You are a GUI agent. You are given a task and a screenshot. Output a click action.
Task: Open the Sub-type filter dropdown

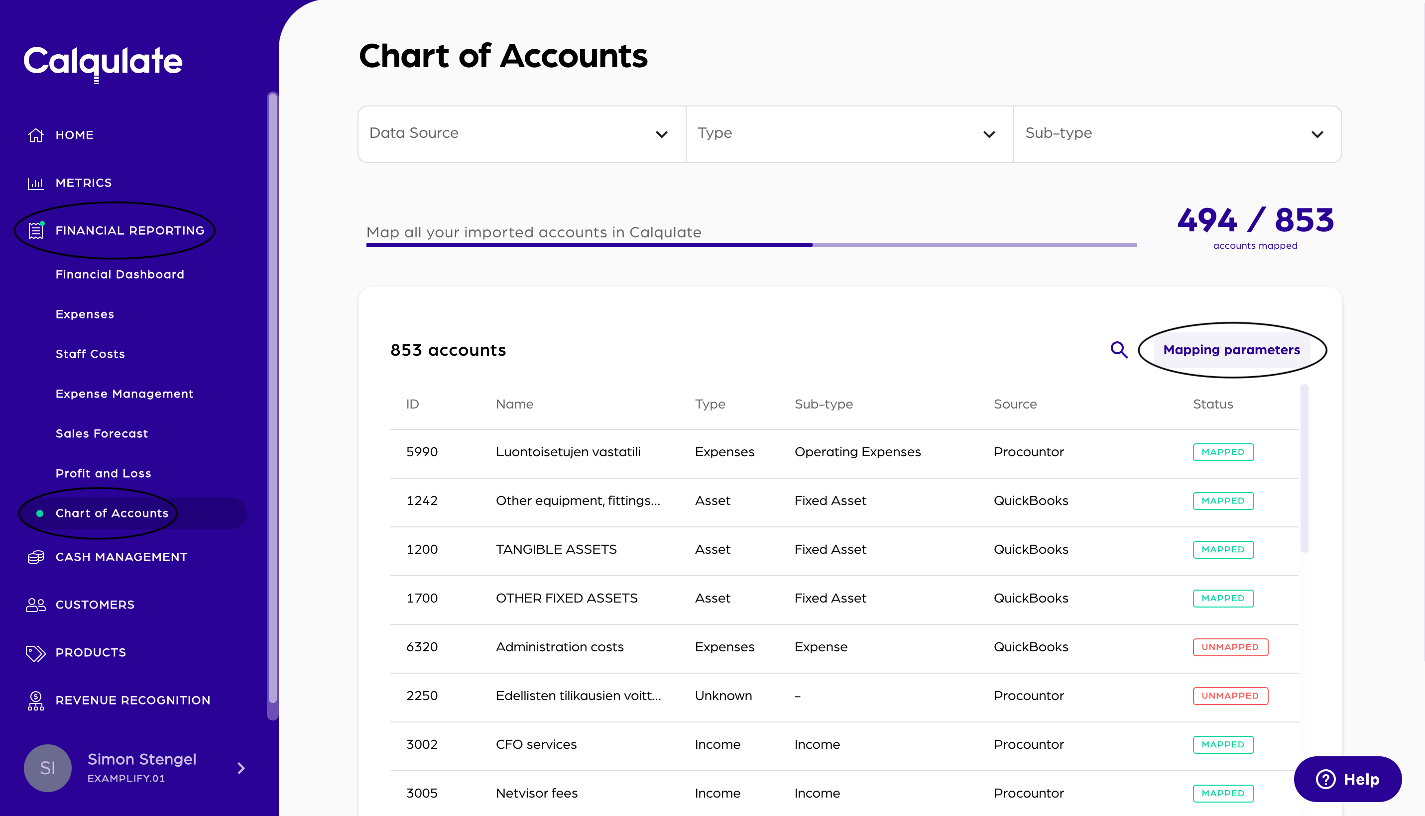pos(1177,134)
